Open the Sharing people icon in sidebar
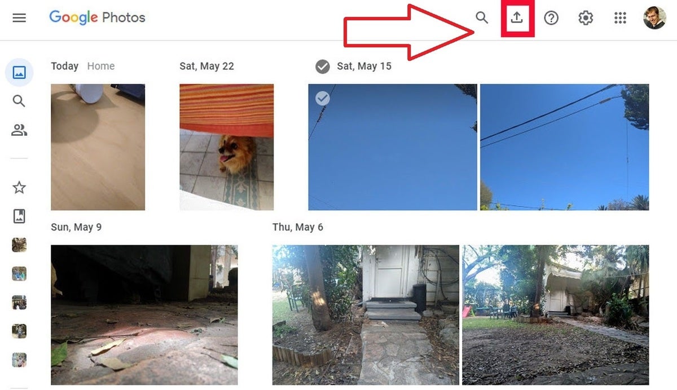677x390 pixels. coord(19,131)
